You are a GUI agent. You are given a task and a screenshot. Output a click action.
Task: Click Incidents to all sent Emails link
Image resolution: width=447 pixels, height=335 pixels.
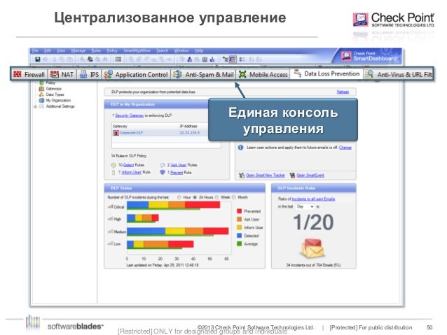point(313,199)
